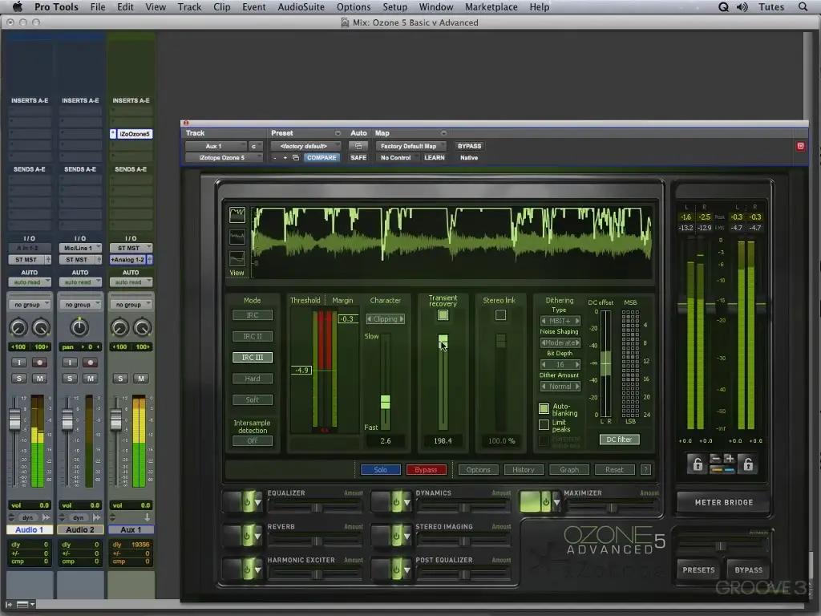Open the MBIT+ dithering type selector
The image size is (821, 616).
click(x=560, y=321)
